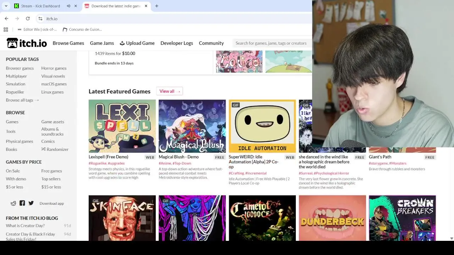Image resolution: width=454 pixels, height=255 pixels.
Task: Open Lexispell game thumbnail
Action: pyautogui.click(x=122, y=126)
